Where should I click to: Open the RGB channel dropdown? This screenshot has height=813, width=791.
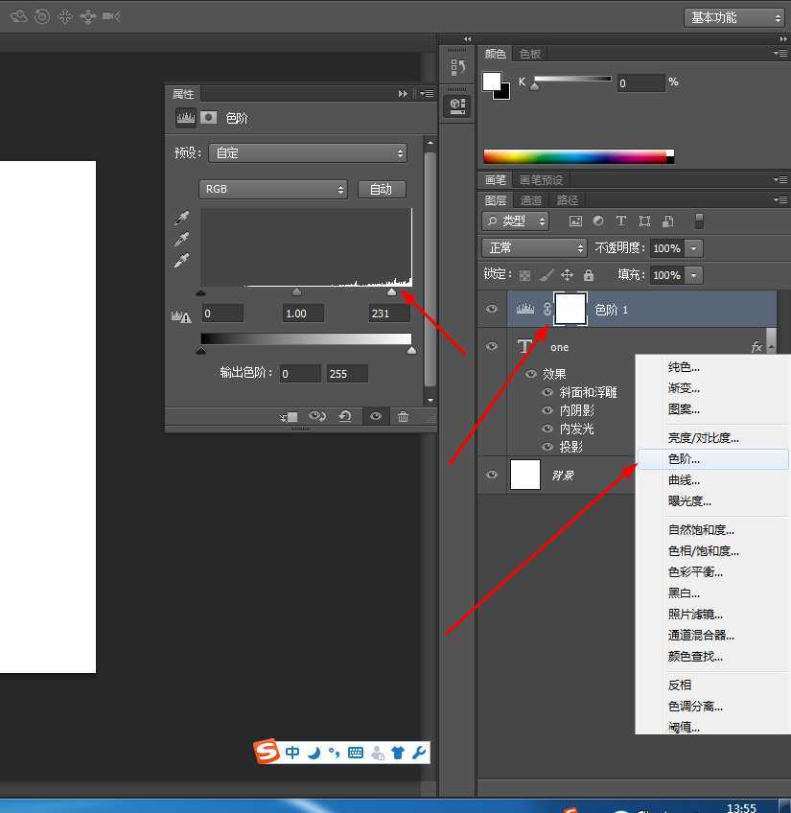click(x=273, y=189)
